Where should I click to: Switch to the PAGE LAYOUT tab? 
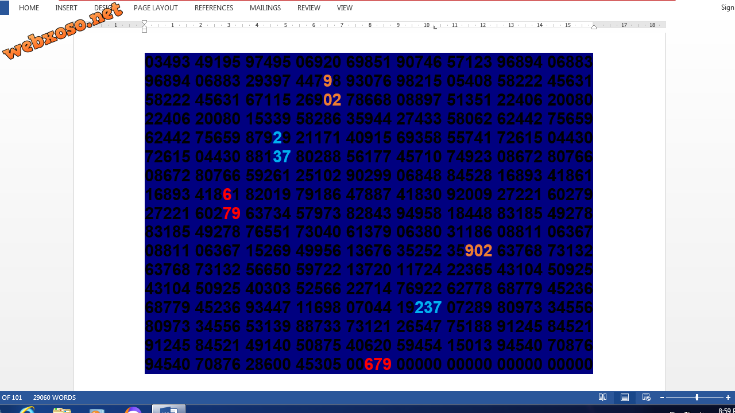156,8
